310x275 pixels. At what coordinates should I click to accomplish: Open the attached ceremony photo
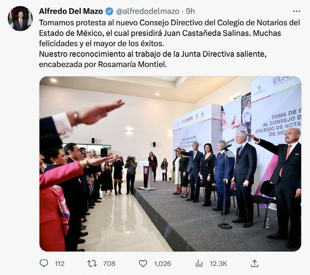170,164
